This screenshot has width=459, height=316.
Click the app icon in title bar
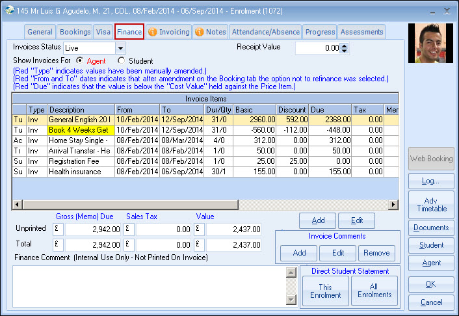8,10
